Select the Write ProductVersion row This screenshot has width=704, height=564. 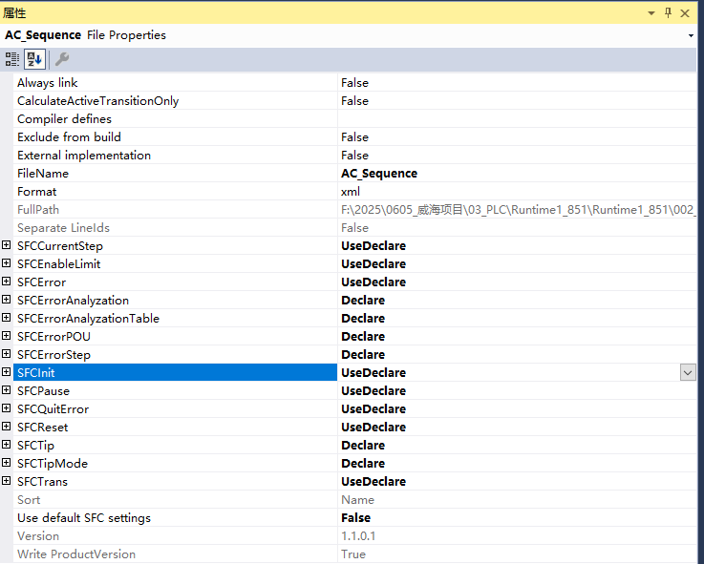354,554
